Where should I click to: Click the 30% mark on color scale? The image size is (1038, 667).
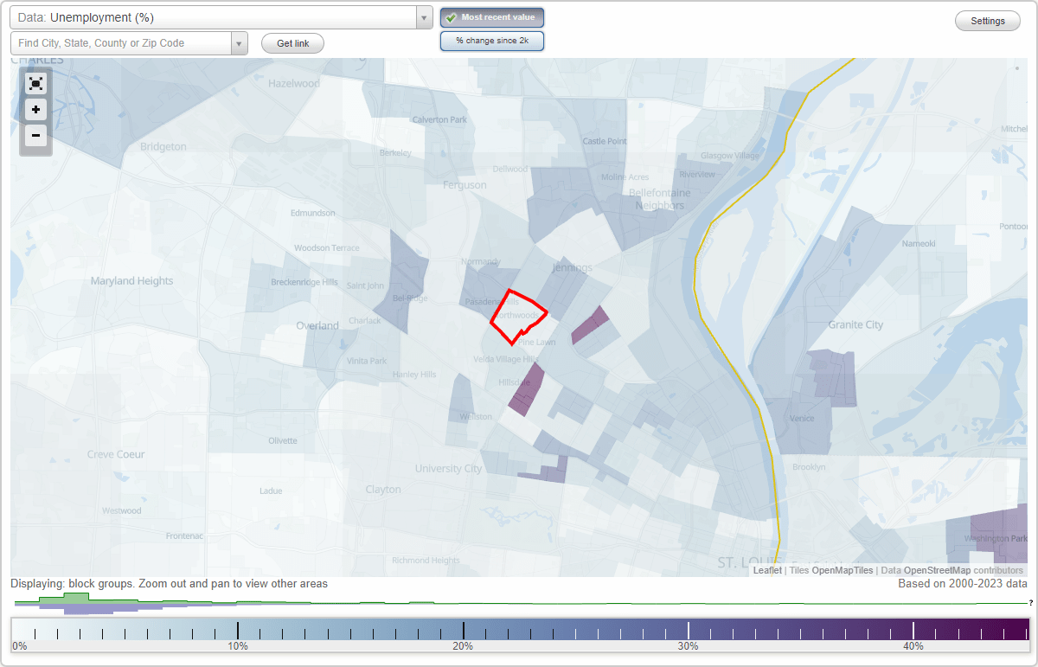[x=688, y=646]
